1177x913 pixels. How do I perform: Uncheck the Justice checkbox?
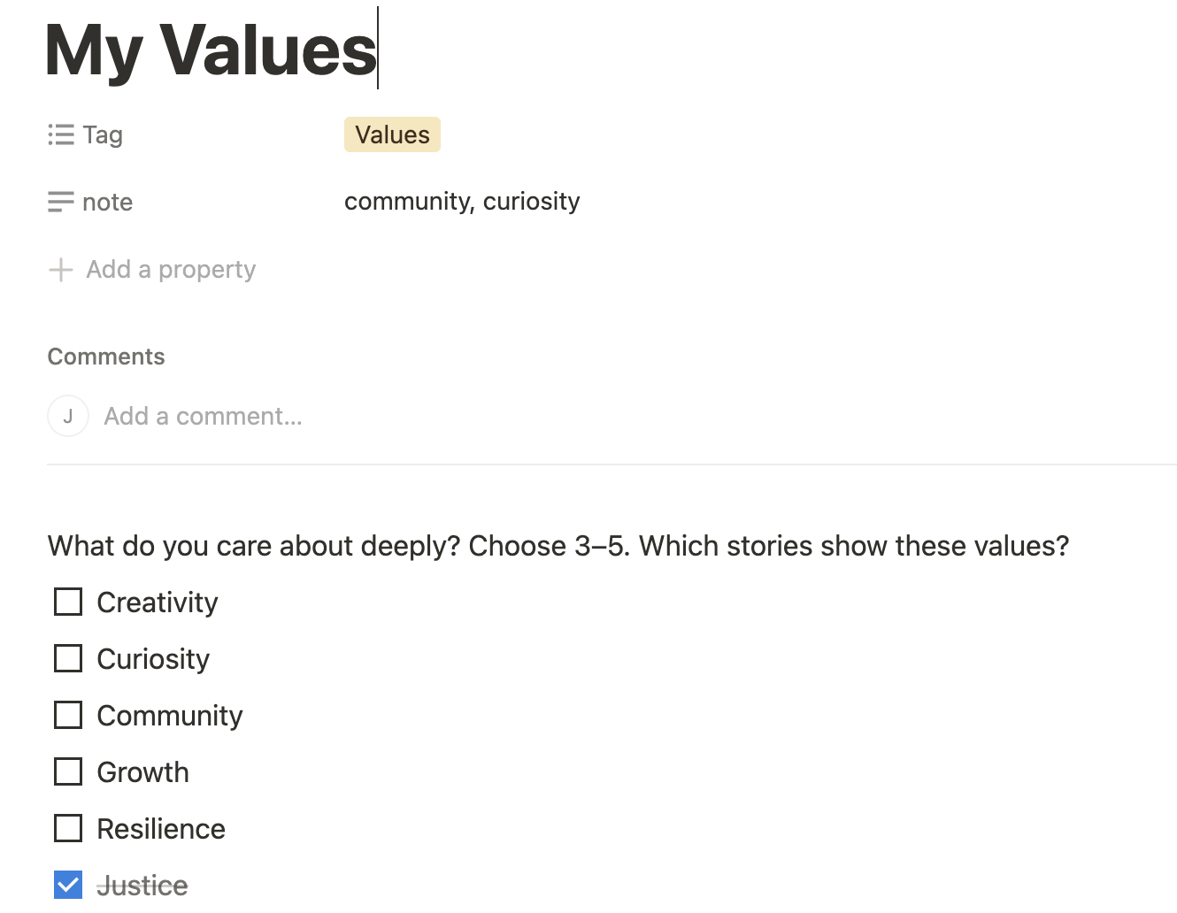tap(68, 885)
